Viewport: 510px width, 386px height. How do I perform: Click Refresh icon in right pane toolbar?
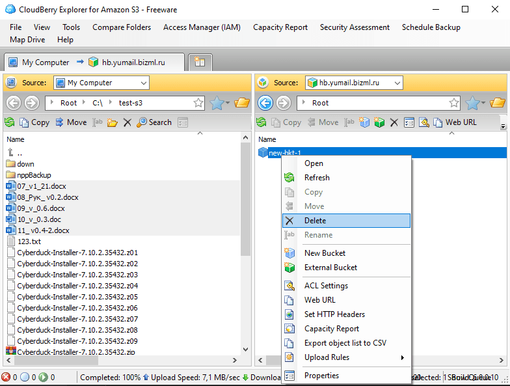point(262,122)
